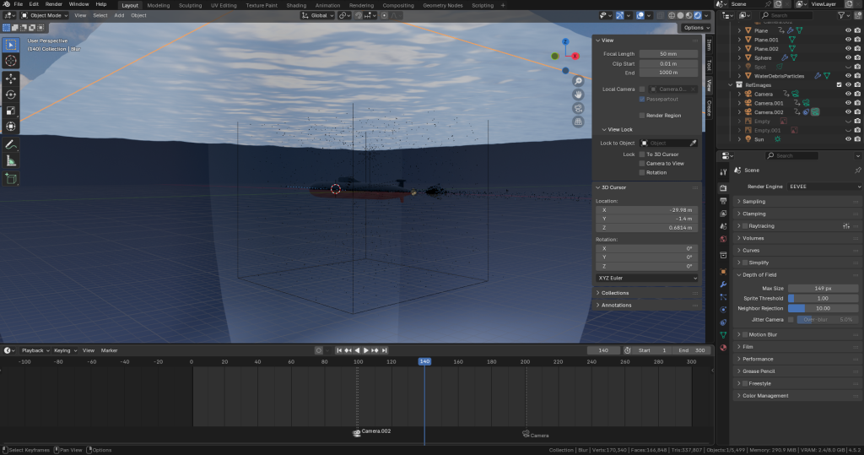This screenshot has width=864, height=455.
Task: Toggle camera view using the camera gizmo
Action: [x=579, y=108]
